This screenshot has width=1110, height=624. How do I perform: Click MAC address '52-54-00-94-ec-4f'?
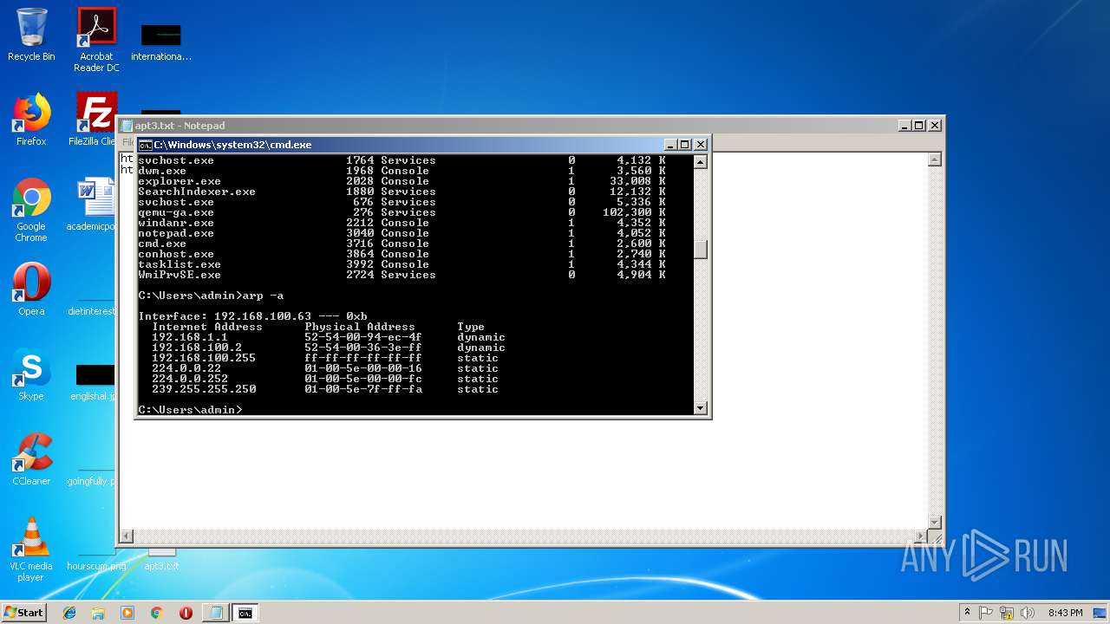coord(363,337)
